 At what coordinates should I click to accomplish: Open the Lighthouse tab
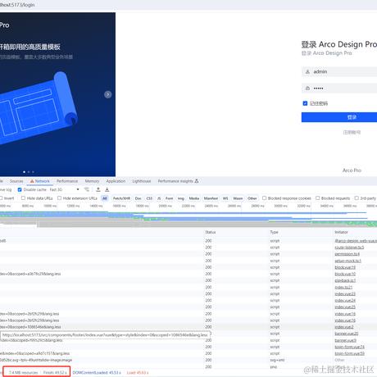pyautogui.click(x=142, y=181)
